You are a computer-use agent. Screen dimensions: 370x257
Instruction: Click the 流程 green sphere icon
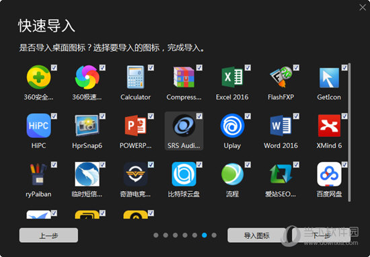[232, 174]
